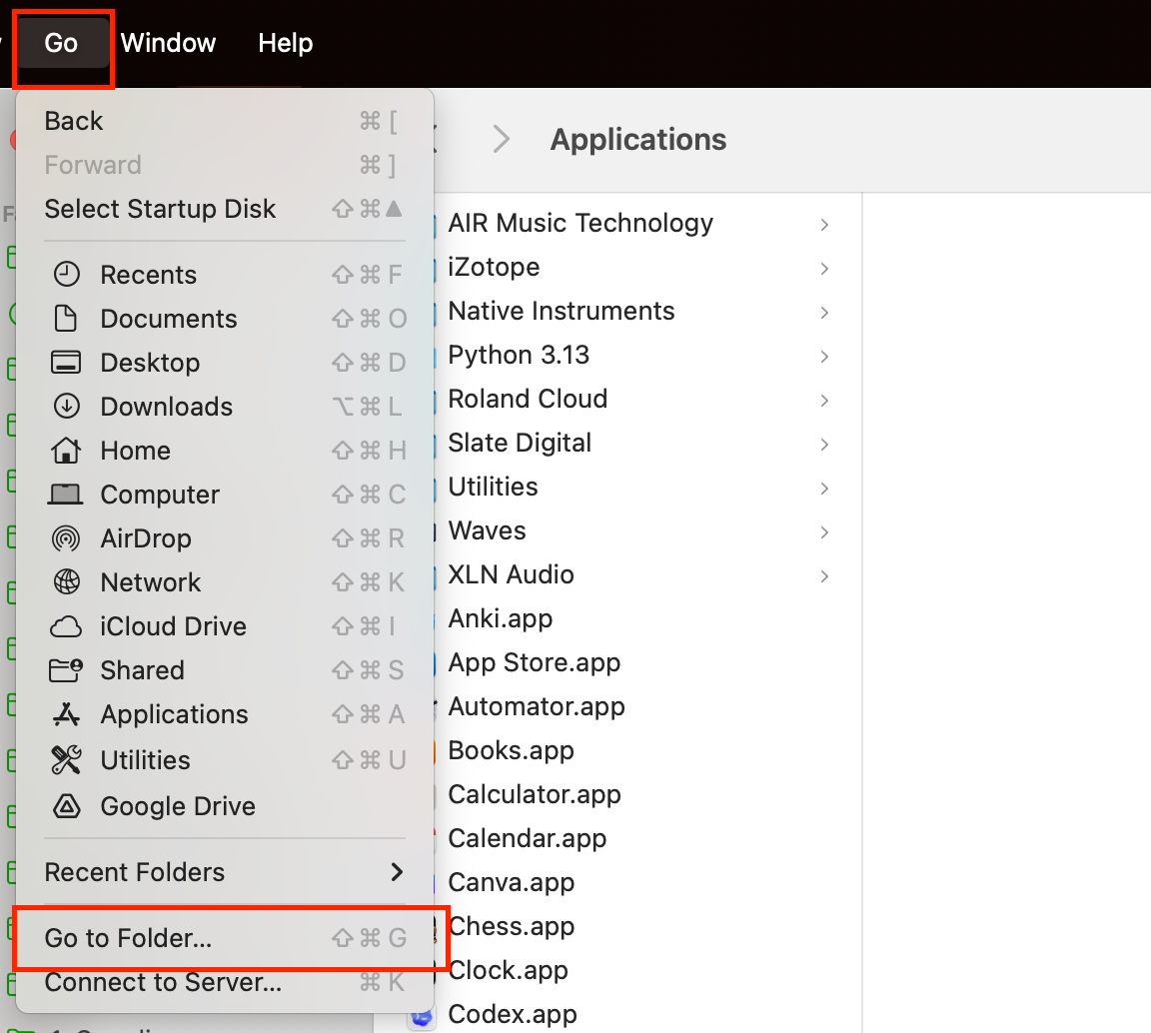The image size is (1151, 1033).
Task: Open the Window menu in menu bar
Action: coord(168,43)
